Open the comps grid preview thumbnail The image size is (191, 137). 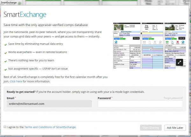[150, 46]
